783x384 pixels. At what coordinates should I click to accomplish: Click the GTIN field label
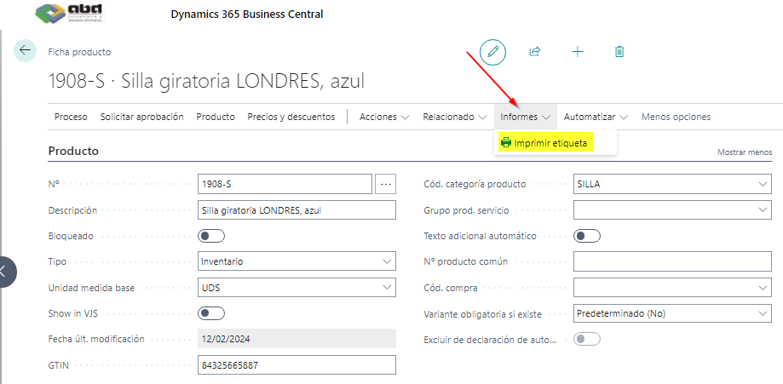58,365
